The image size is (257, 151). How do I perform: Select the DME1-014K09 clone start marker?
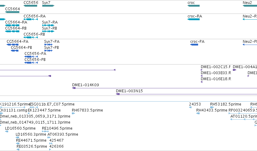[74, 88]
